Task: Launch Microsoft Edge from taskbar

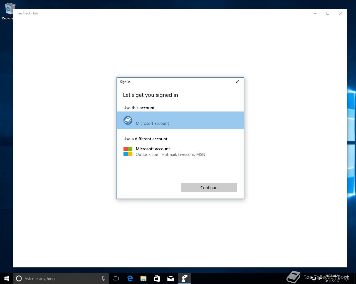Action: pos(130,278)
